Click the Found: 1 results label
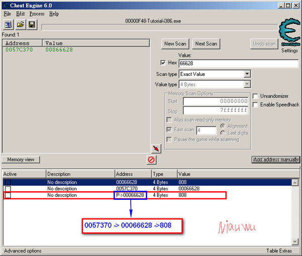Image resolution: width=302 pixels, height=256 pixels. tap(11, 35)
